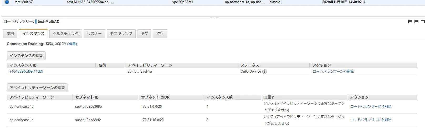Click ap-northeast-1a zone in the instance row

[x=140, y=71]
